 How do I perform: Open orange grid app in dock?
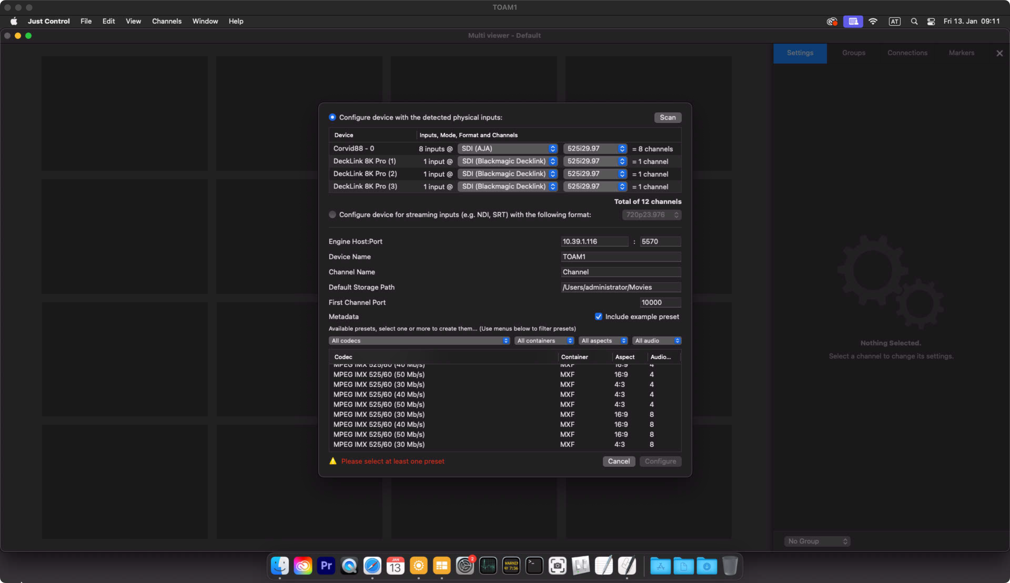442,565
